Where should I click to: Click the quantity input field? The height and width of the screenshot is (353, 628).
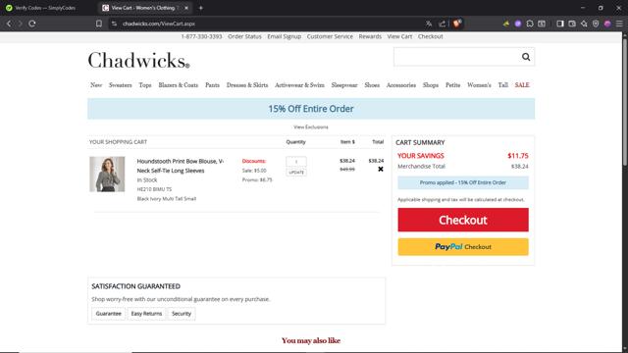(x=296, y=161)
